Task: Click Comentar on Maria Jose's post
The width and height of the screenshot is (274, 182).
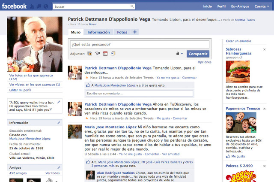Action: click(152, 154)
